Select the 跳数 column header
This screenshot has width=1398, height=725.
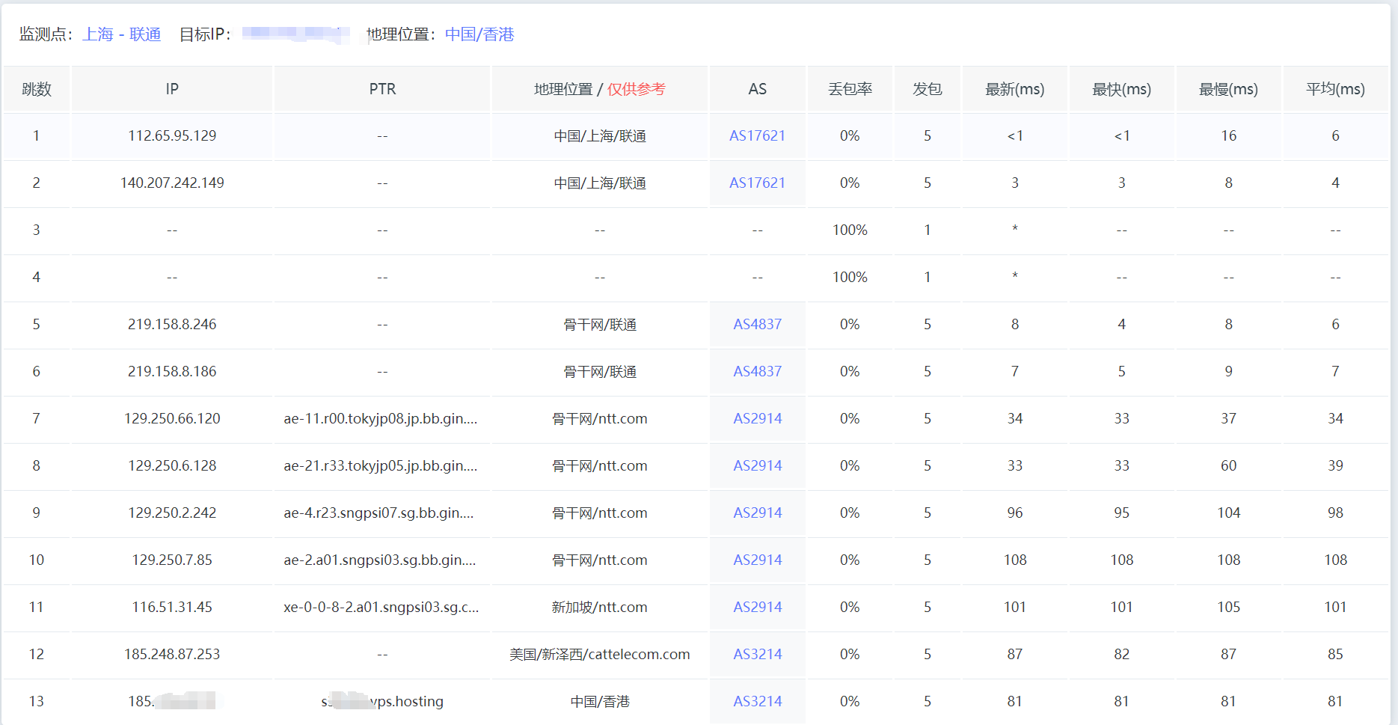pos(37,89)
